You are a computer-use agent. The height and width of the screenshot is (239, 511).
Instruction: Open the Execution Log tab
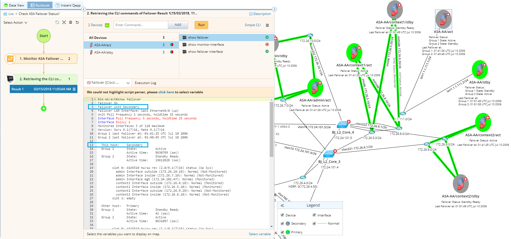tap(146, 83)
